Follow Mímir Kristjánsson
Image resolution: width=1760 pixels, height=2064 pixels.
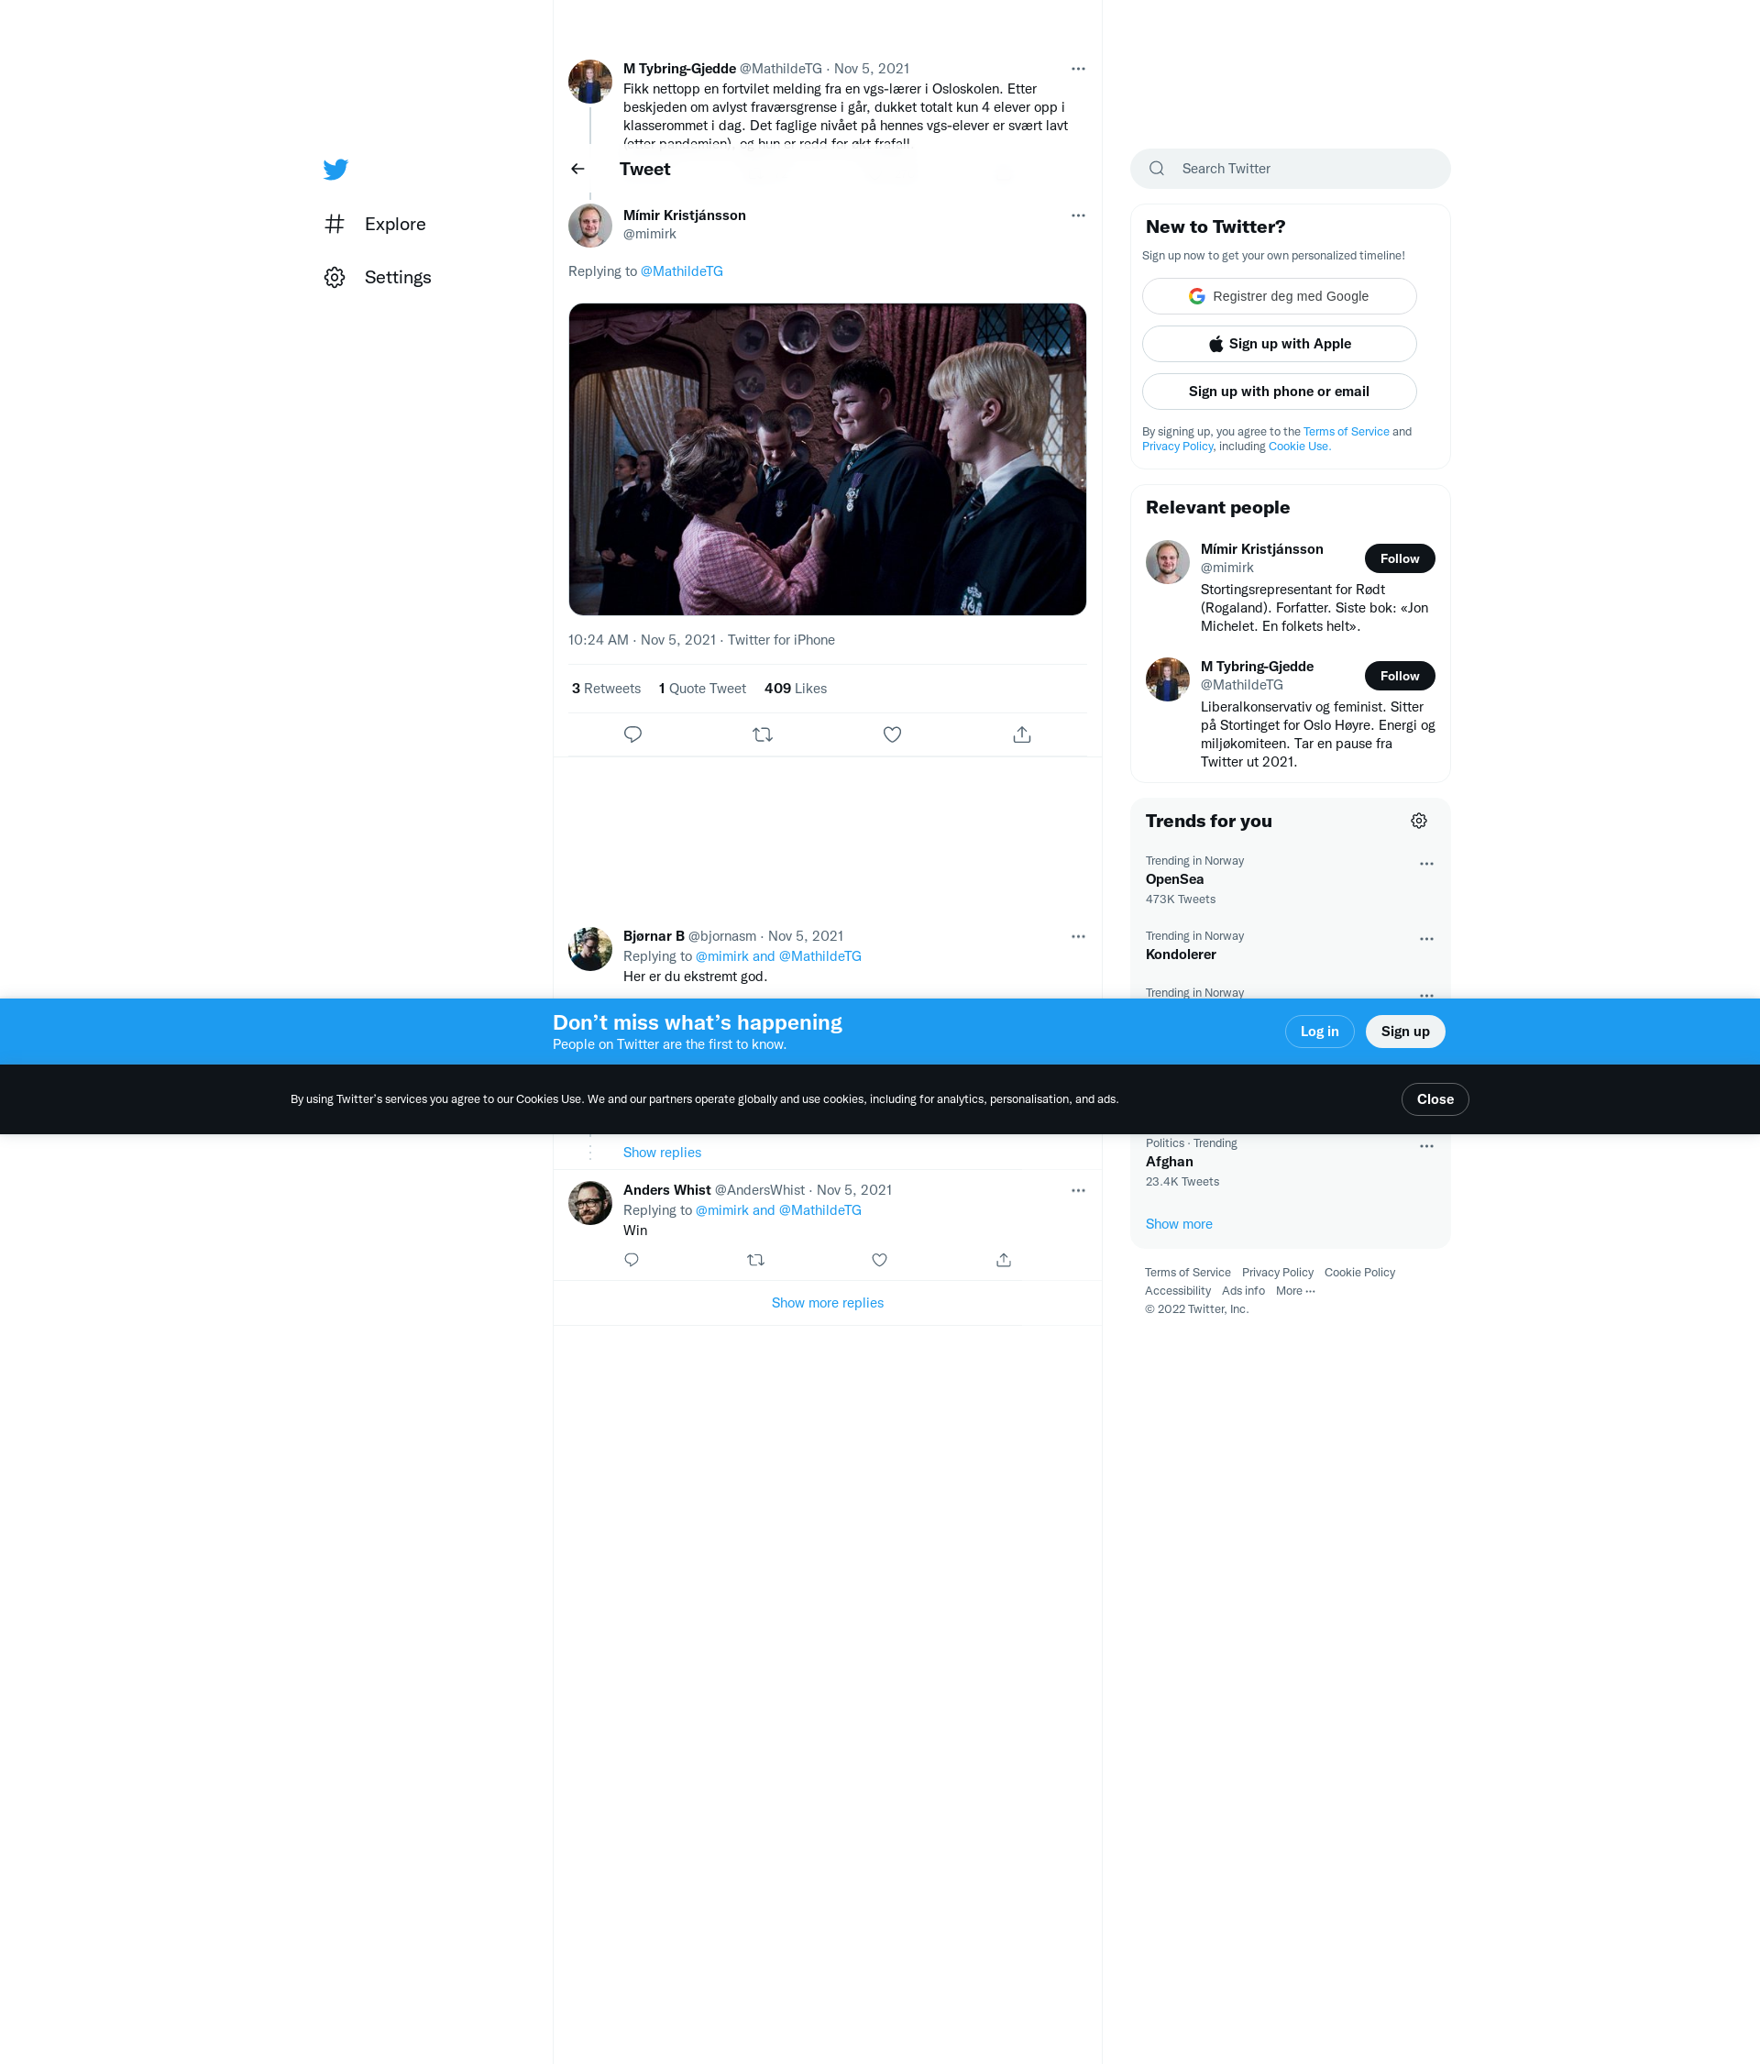pos(1400,558)
